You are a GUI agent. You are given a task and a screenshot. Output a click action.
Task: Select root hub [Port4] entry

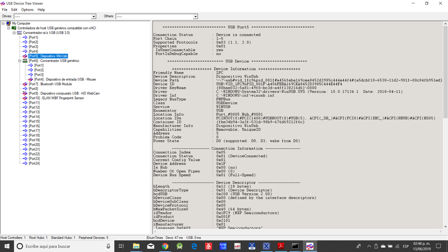(x=33, y=52)
